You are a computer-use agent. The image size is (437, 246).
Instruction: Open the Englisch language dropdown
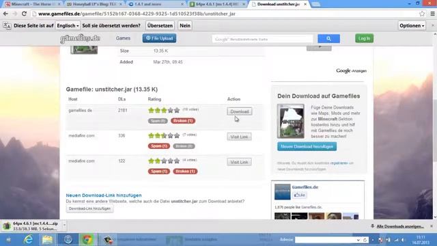coord(68,26)
